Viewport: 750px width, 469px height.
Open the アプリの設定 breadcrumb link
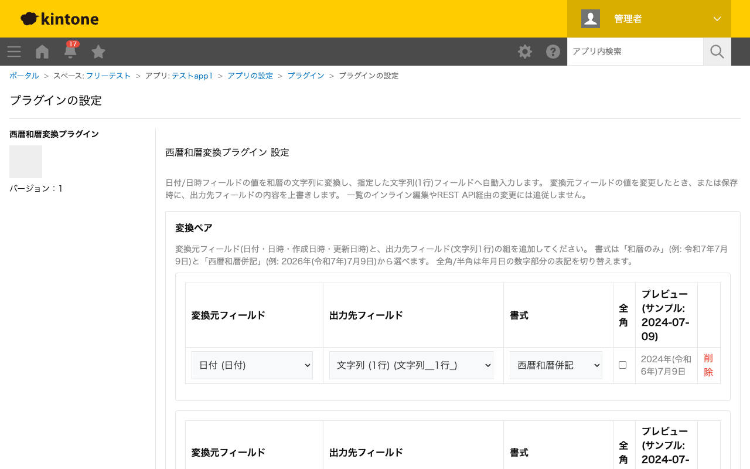click(x=250, y=76)
